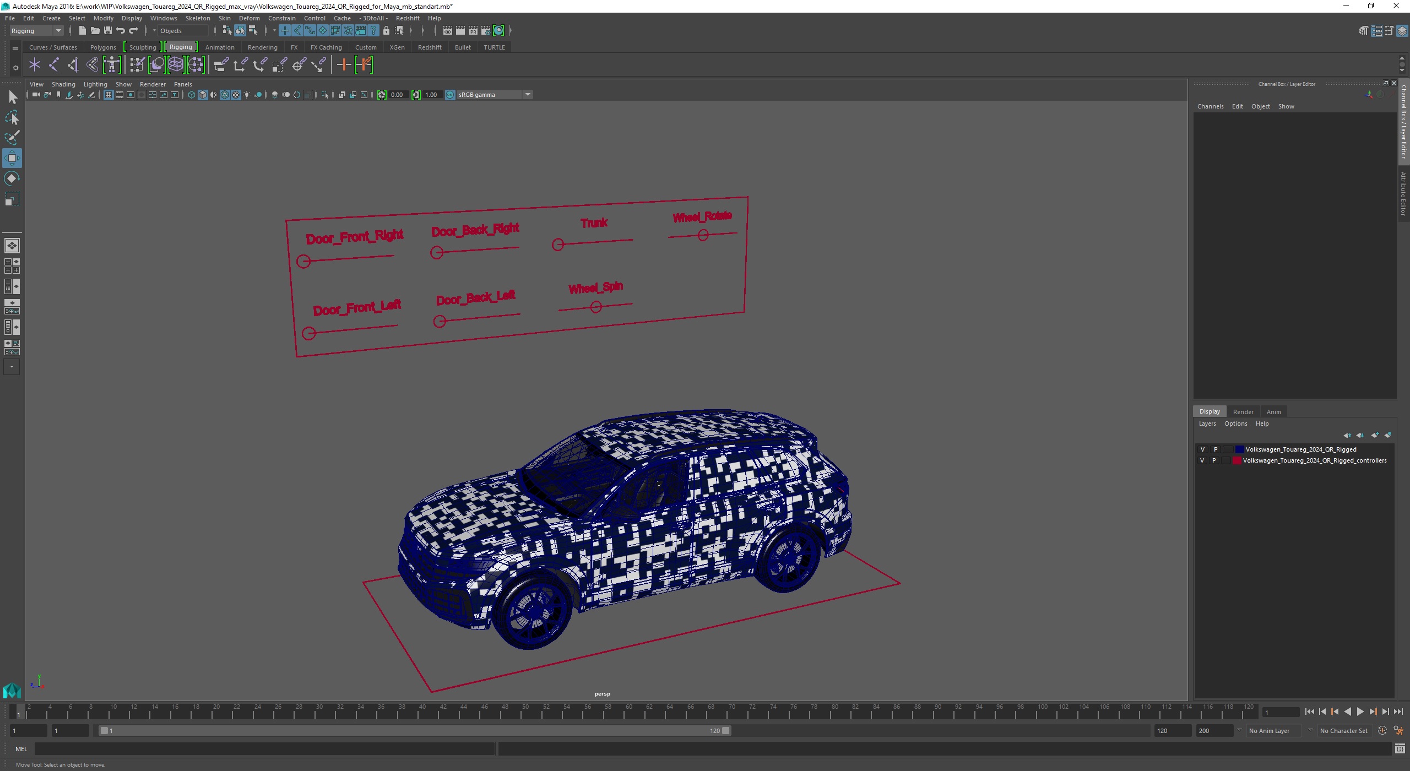Image resolution: width=1410 pixels, height=771 pixels.
Task: Switch to the Render layer tab
Action: 1243,412
